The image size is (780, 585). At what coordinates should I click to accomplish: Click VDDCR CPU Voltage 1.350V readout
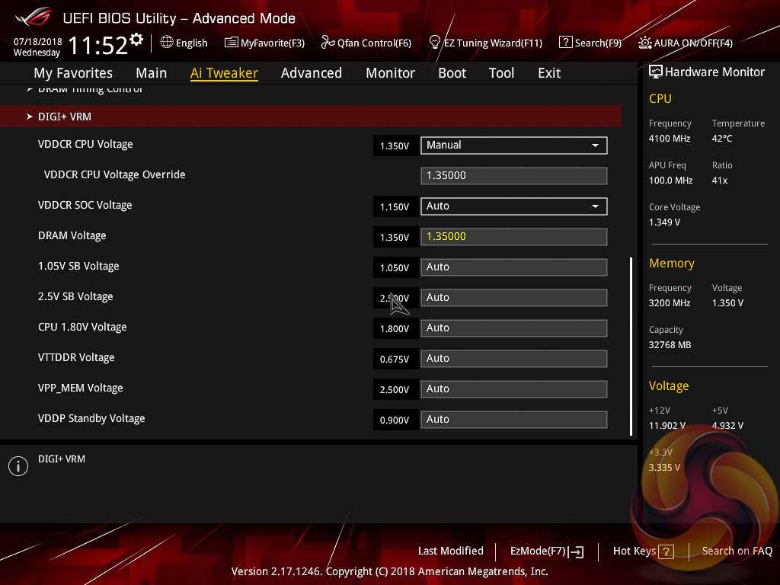coord(395,145)
